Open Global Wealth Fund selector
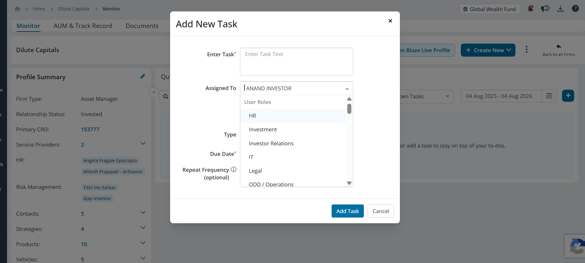This screenshot has height=263, width=585. coord(490,9)
